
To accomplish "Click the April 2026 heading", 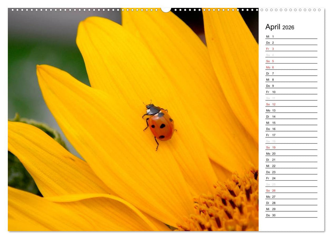I will tap(280, 27).
